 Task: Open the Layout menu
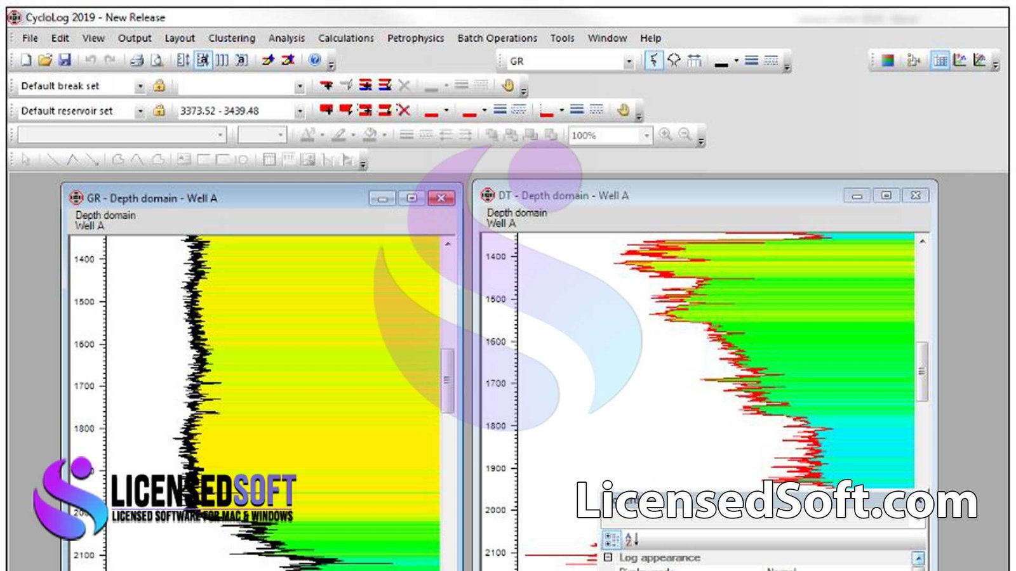180,38
